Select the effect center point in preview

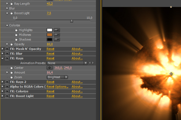[x=171, y=74]
